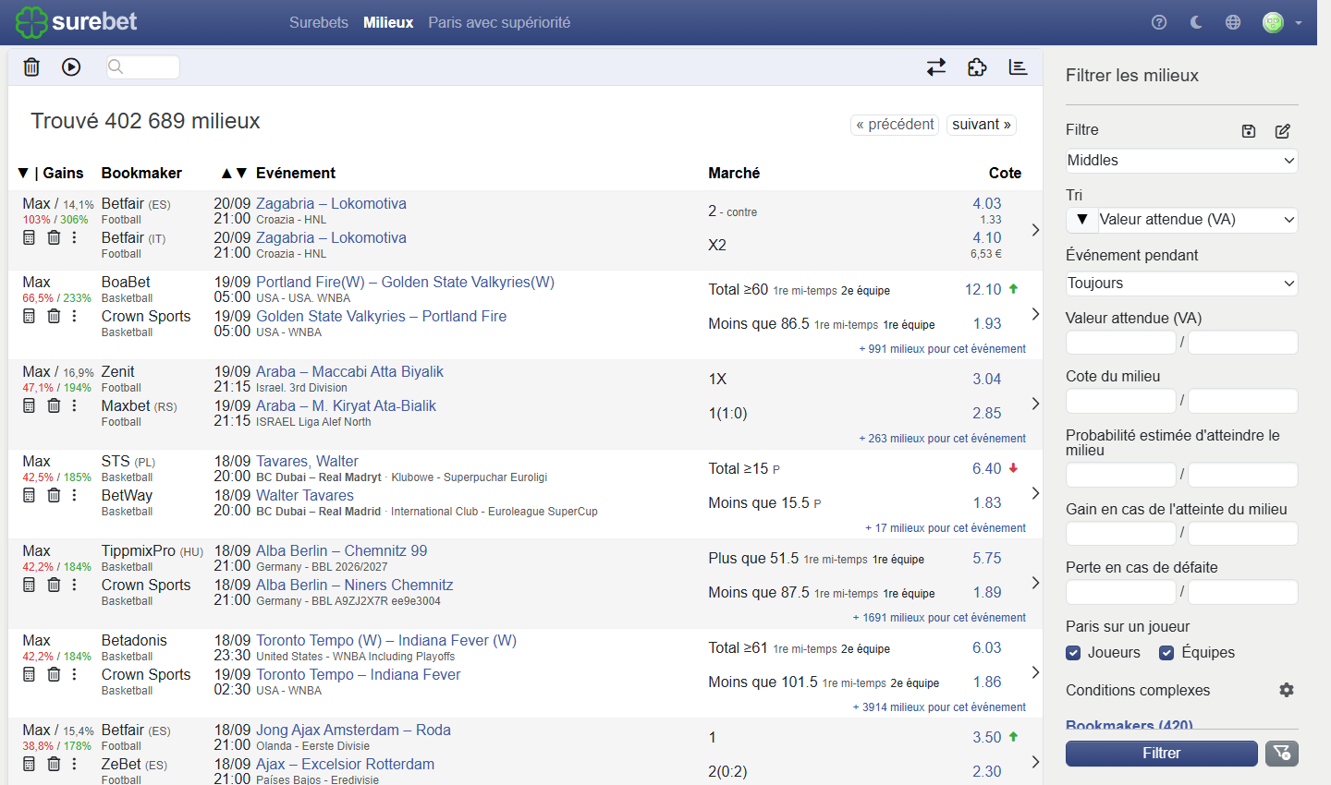Expand the Tavares, Walter row chevron
The image size is (1331, 785).
pyautogui.click(x=1035, y=493)
